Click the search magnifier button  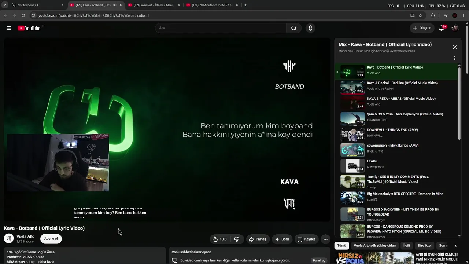(294, 28)
